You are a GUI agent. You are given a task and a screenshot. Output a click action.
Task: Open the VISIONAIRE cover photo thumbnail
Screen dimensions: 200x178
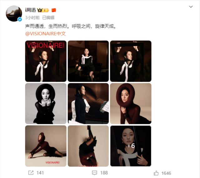coord(46,61)
